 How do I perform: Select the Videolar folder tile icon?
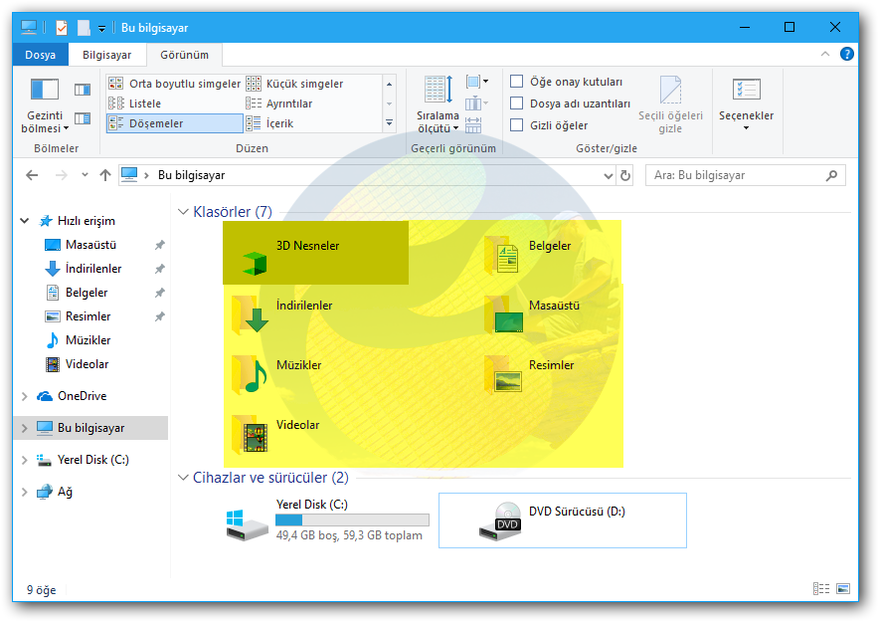coord(250,435)
